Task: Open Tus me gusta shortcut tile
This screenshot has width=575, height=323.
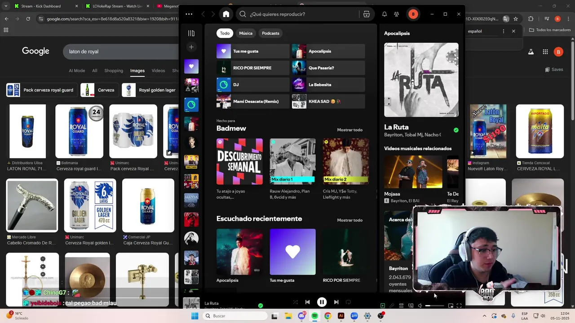Action: coord(253,51)
